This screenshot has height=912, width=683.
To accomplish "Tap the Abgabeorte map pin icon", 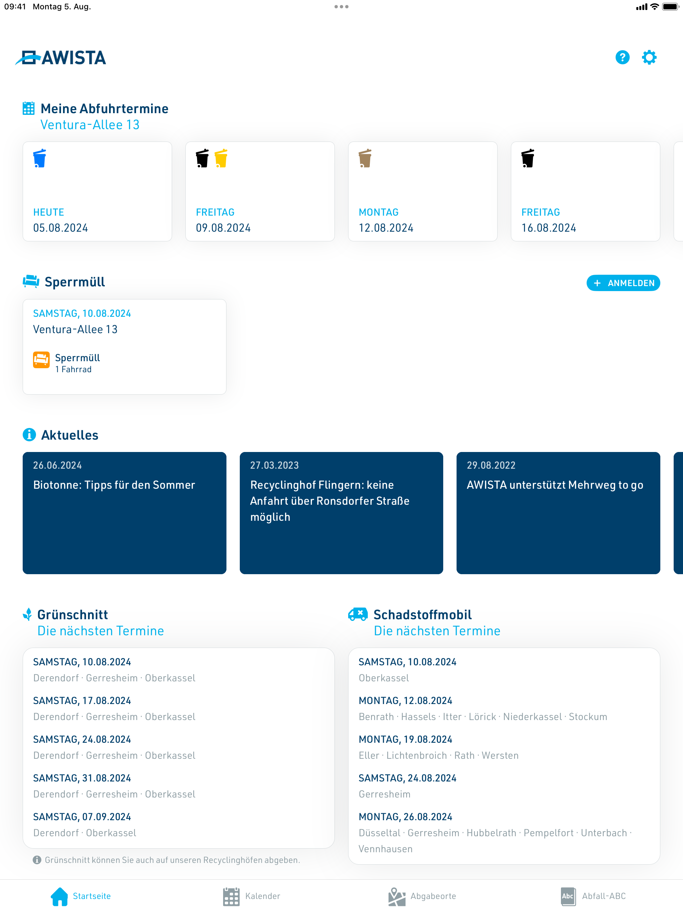I will click(397, 896).
